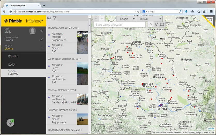The image size is (216, 135).
Task: Open thumbnail of Obuka BAS entry
Action: point(82,48)
